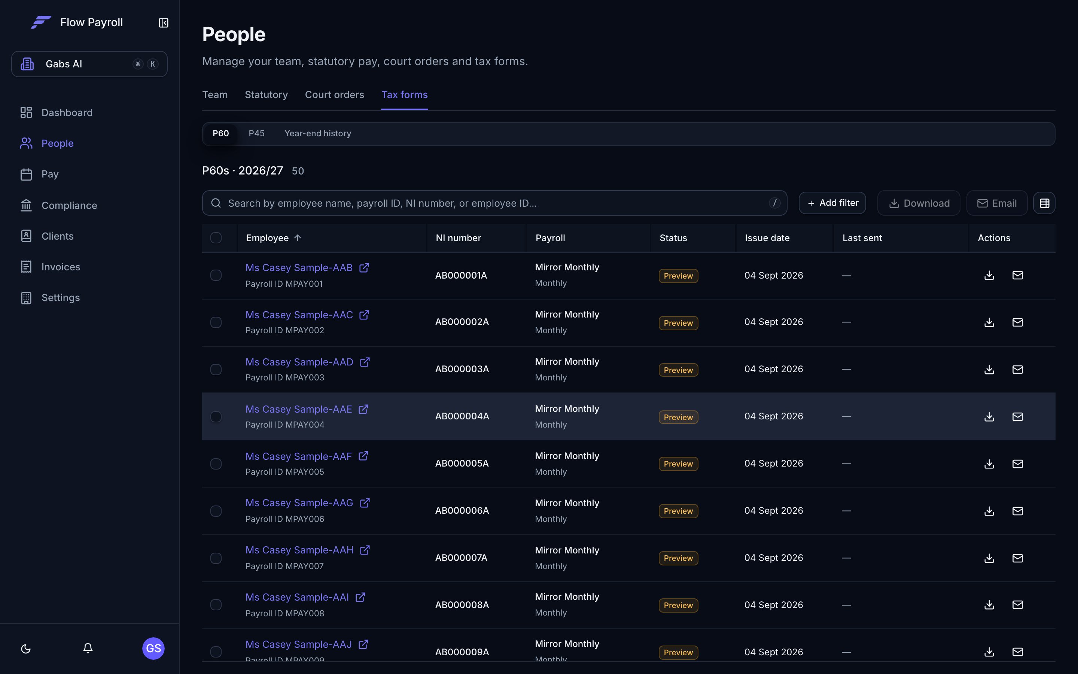
Task: Download P60 for Ms Casey Sample-AAG
Action: pos(989,511)
